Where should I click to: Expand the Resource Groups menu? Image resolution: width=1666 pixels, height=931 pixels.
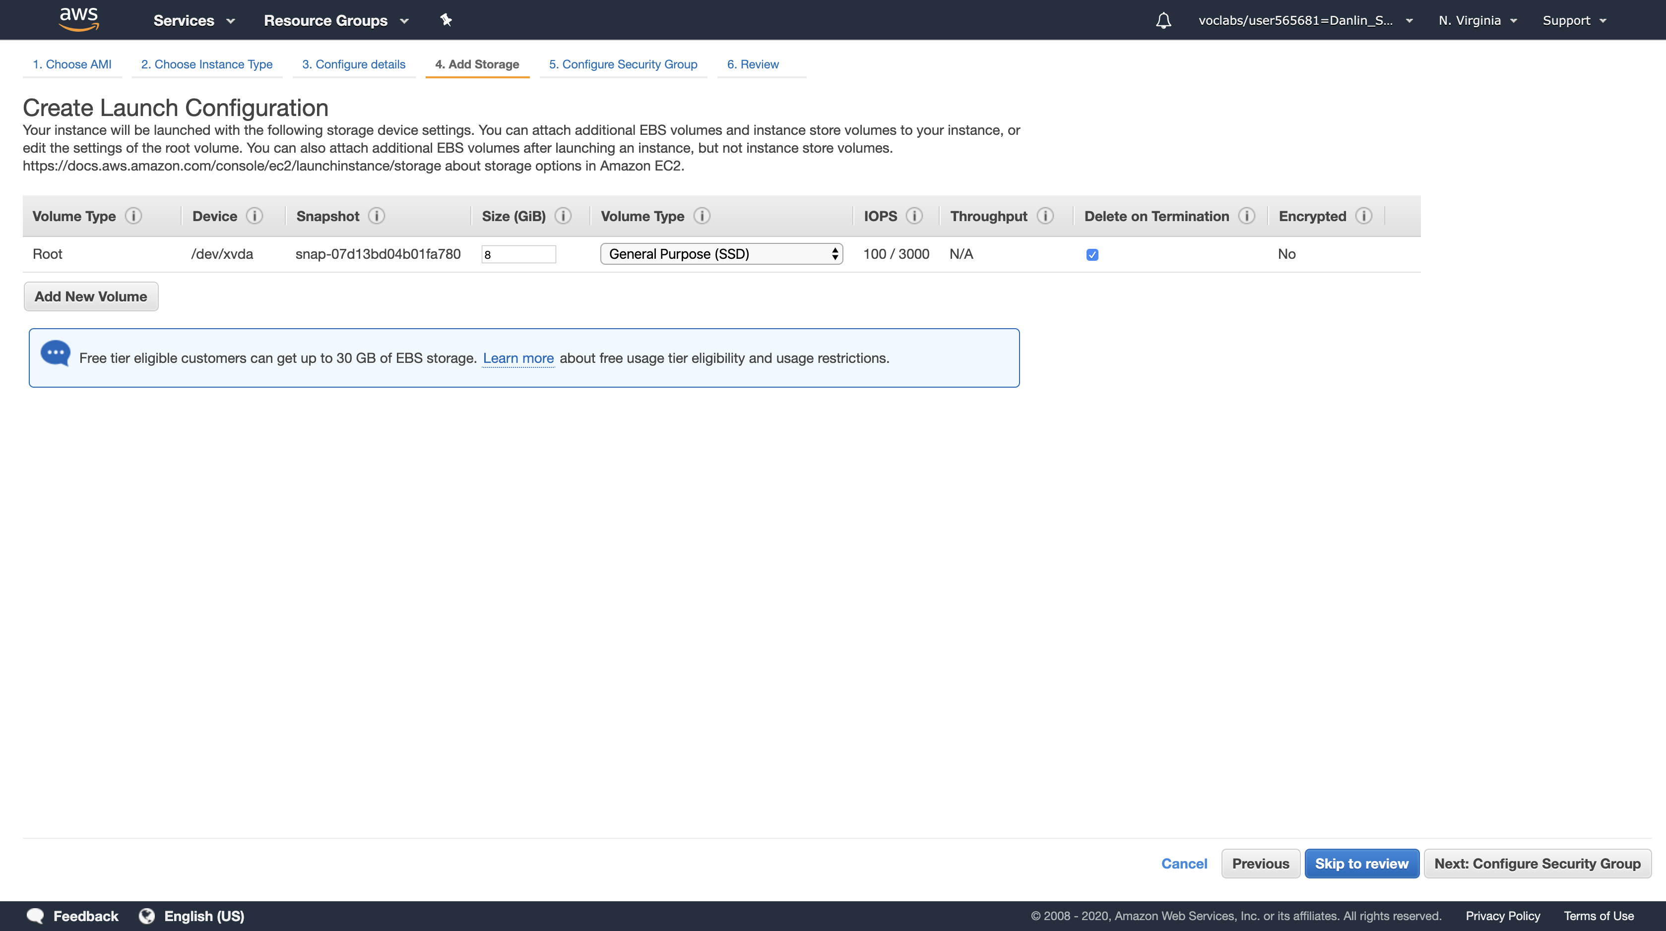click(x=336, y=21)
